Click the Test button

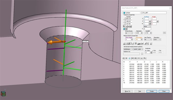point(140,91)
